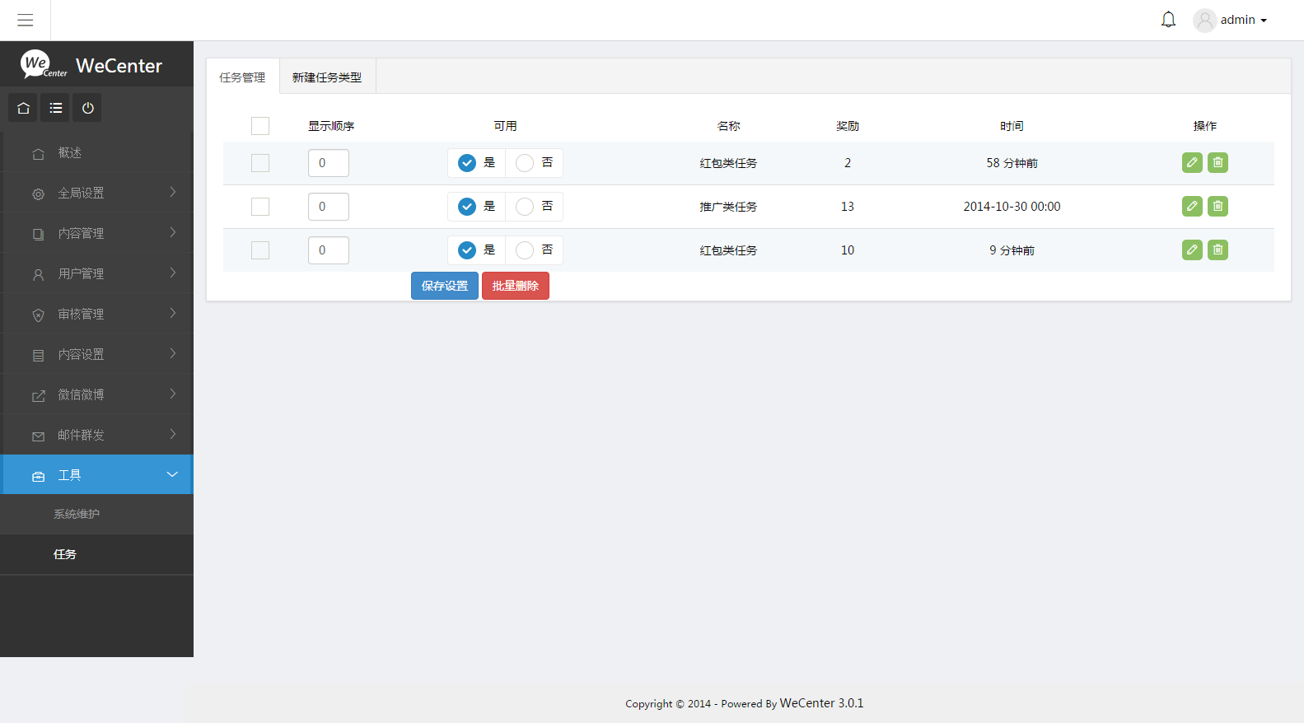
Task: Click the 内容设置 document icon
Action: click(x=38, y=356)
